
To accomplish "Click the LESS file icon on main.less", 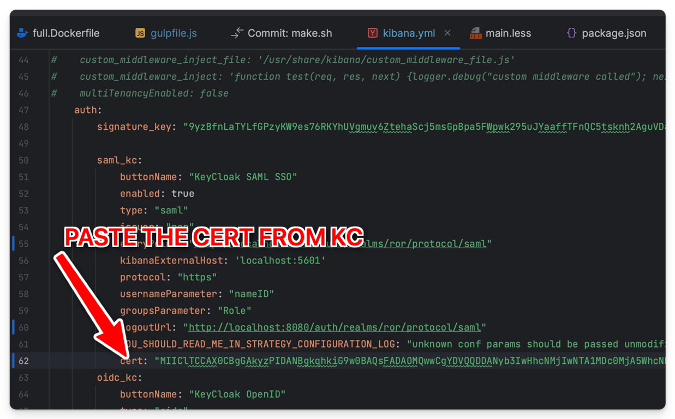I will tap(475, 33).
